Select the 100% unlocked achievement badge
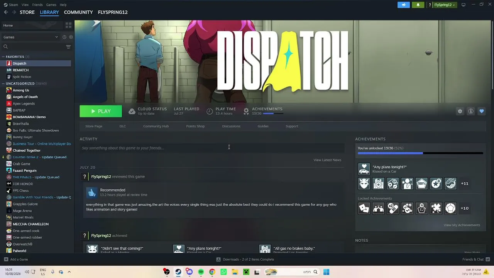Image resolution: width=494 pixels, height=278 pixels. (x=421, y=183)
